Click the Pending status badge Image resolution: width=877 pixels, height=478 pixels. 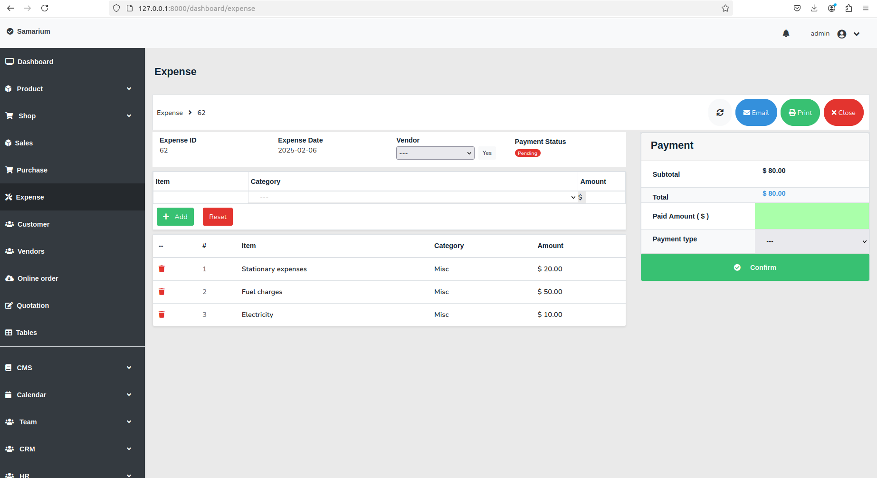527,153
